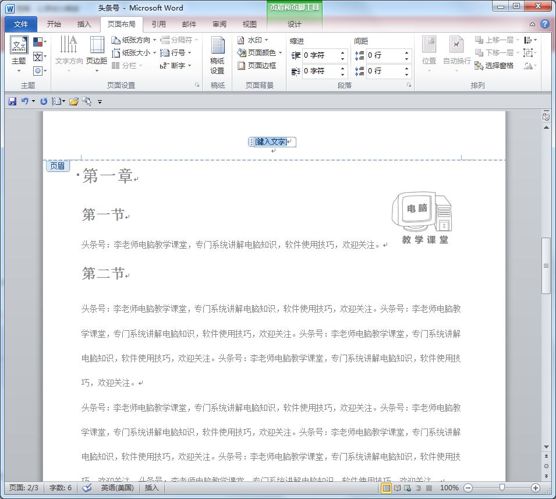
Task: Click the Save icon in quick toolbar
Action: coord(12,101)
